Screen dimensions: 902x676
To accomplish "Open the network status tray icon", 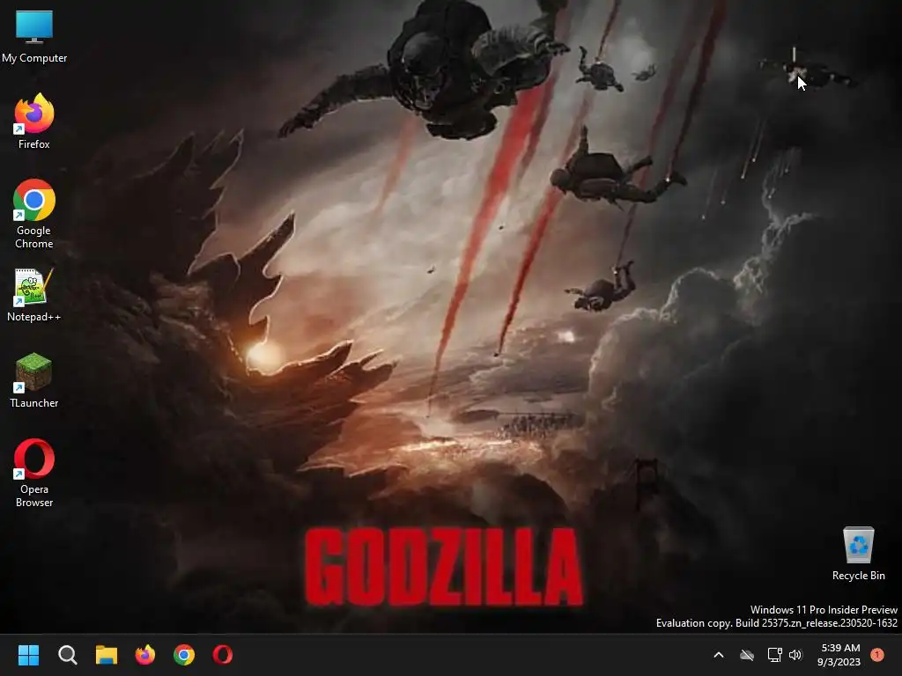I will pos(774,655).
